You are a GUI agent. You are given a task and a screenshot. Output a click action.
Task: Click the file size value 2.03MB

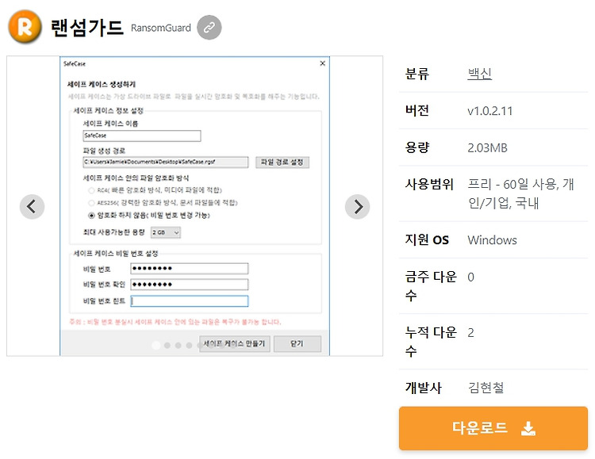click(487, 147)
